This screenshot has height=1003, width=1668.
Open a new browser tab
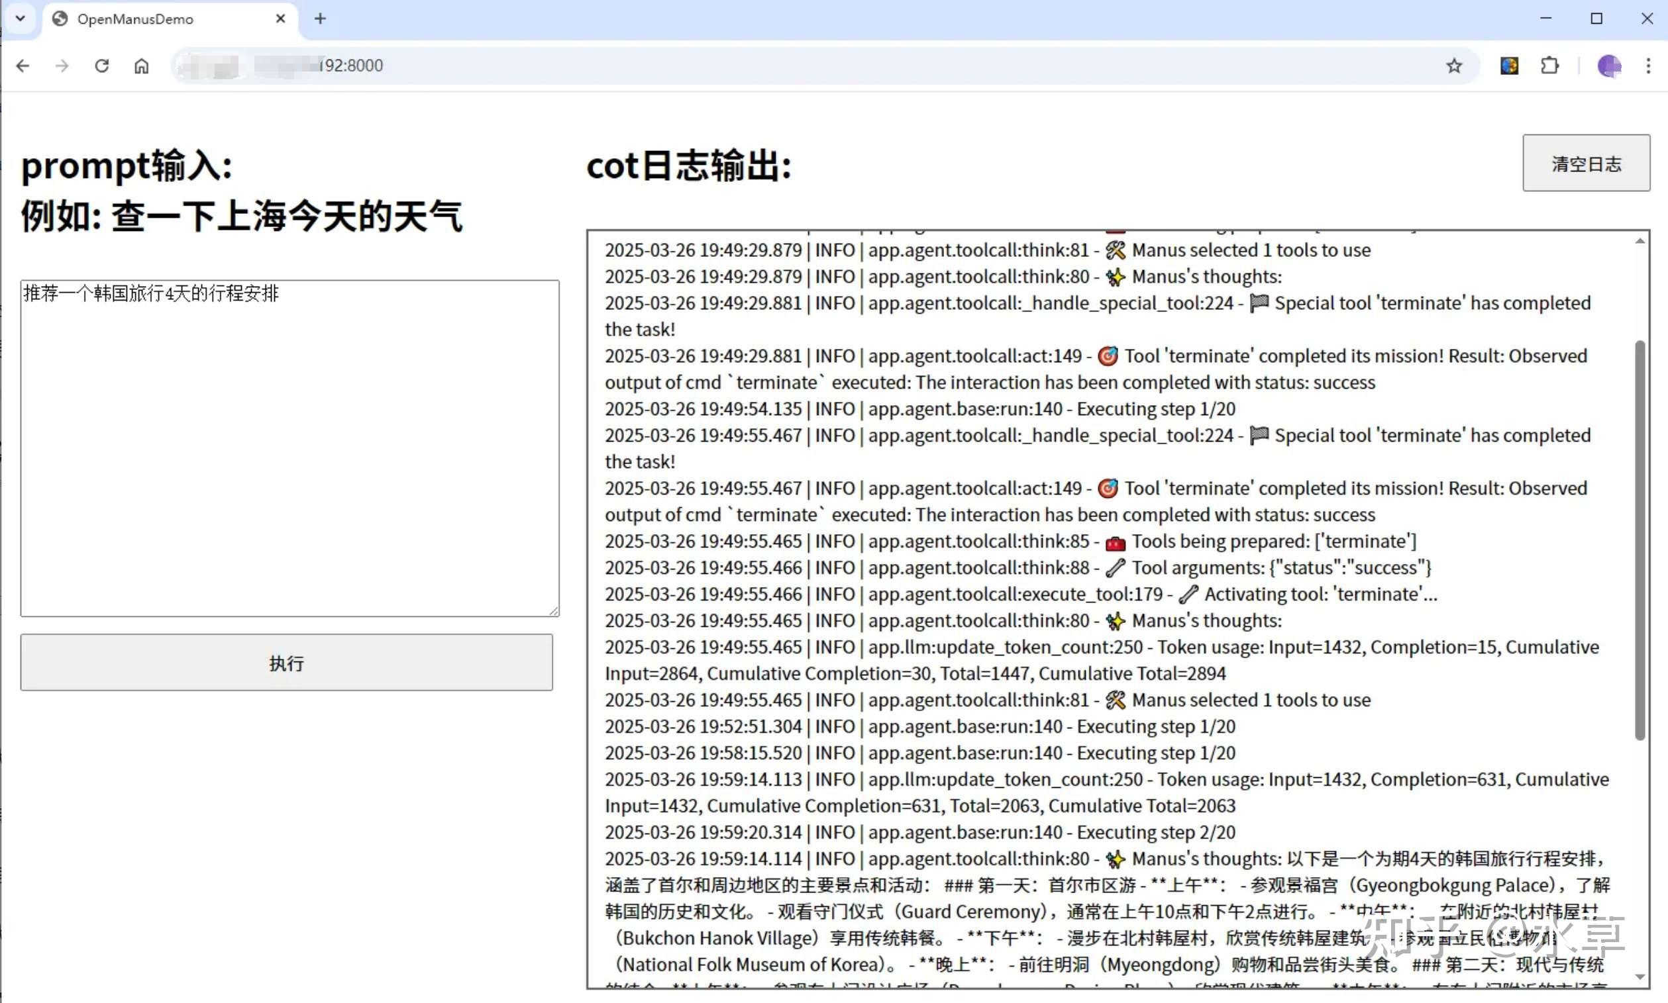click(320, 19)
